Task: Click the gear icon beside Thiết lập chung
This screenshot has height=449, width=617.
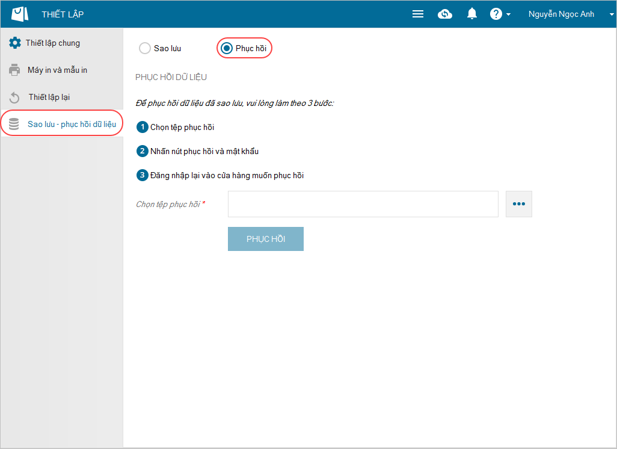Action: tap(14, 43)
